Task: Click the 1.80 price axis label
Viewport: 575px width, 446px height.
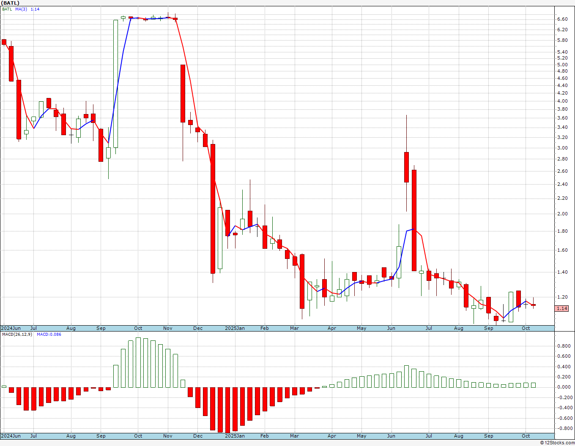Action: tap(562, 231)
